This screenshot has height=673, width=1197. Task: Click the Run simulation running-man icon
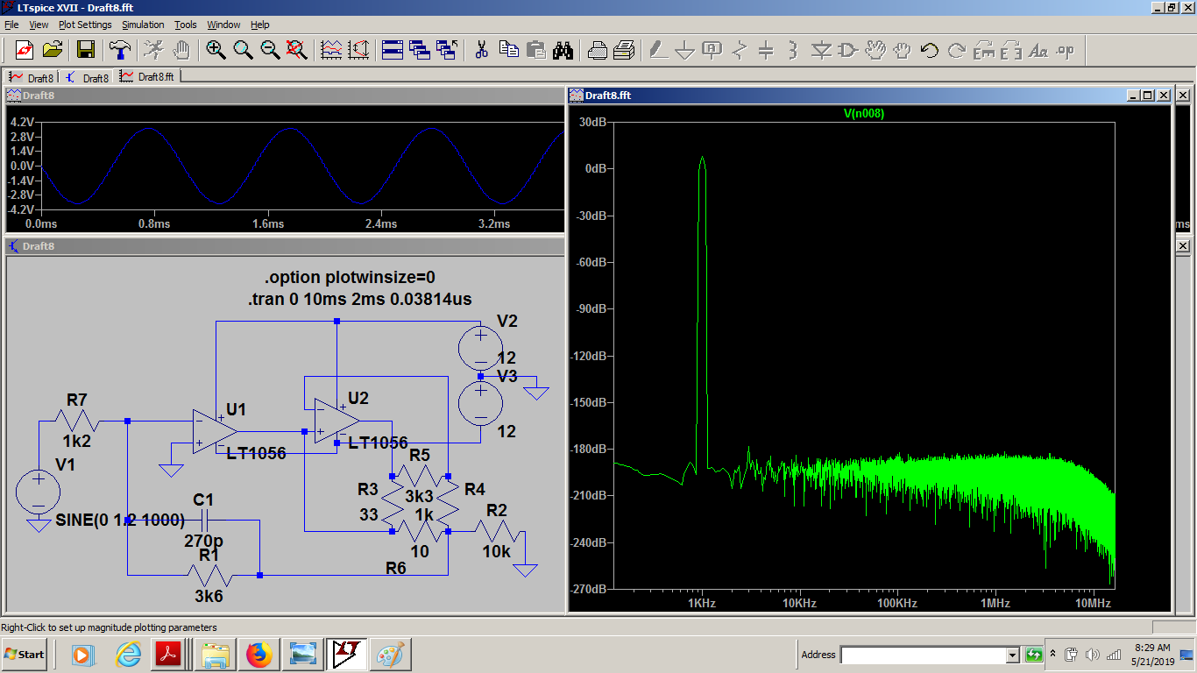(153, 49)
